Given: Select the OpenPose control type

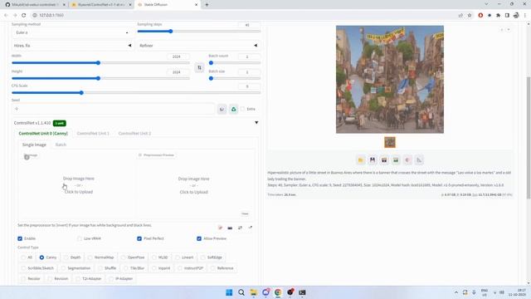Looking at the screenshot, I should pos(133,257).
